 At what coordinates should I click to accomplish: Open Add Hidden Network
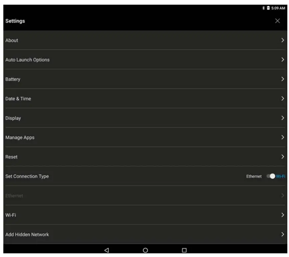(x=145, y=234)
